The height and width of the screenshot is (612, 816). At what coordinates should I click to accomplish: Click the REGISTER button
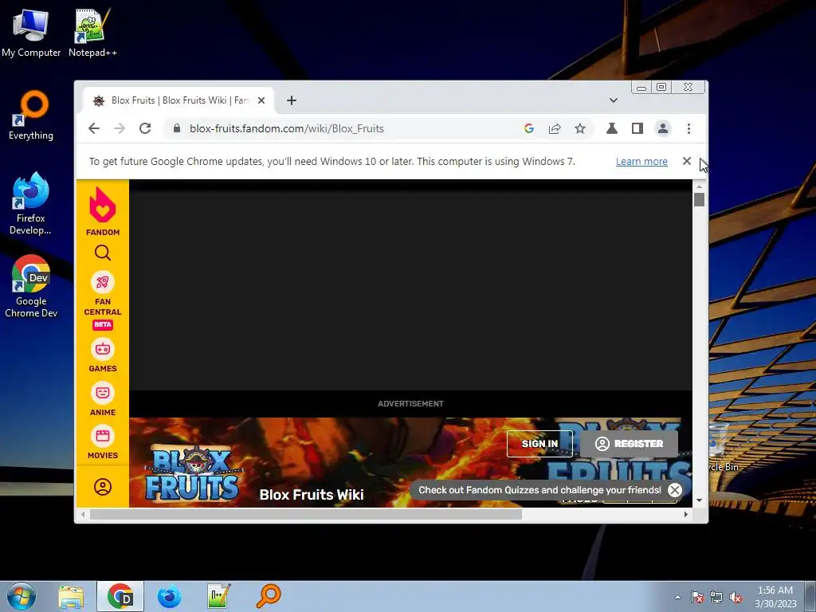coord(630,444)
